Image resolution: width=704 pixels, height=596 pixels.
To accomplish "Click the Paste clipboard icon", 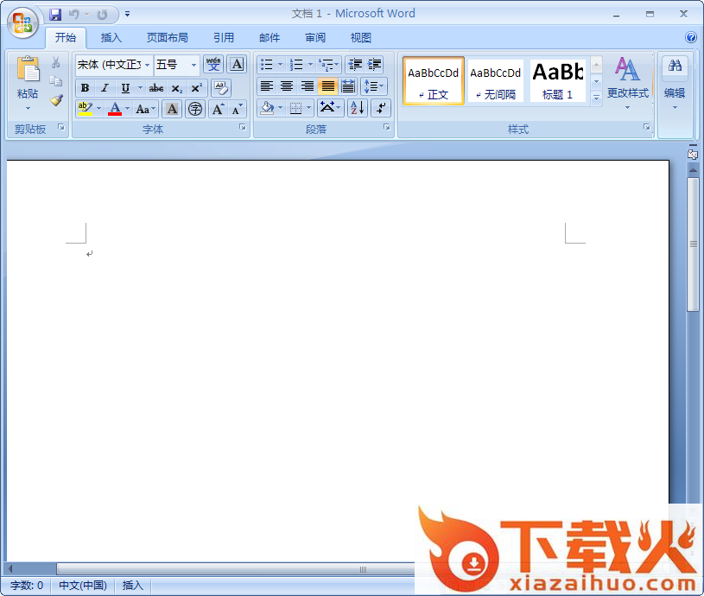I will pos(28,71).
